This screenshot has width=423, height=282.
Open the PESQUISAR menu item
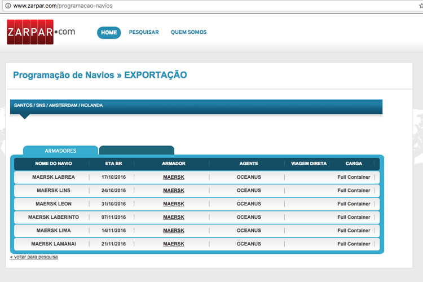click(x=144, y=32)
